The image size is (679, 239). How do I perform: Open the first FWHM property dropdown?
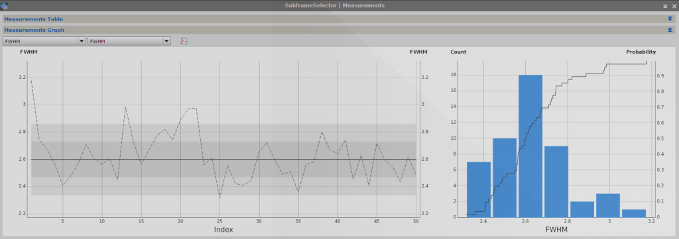[44, 41]
